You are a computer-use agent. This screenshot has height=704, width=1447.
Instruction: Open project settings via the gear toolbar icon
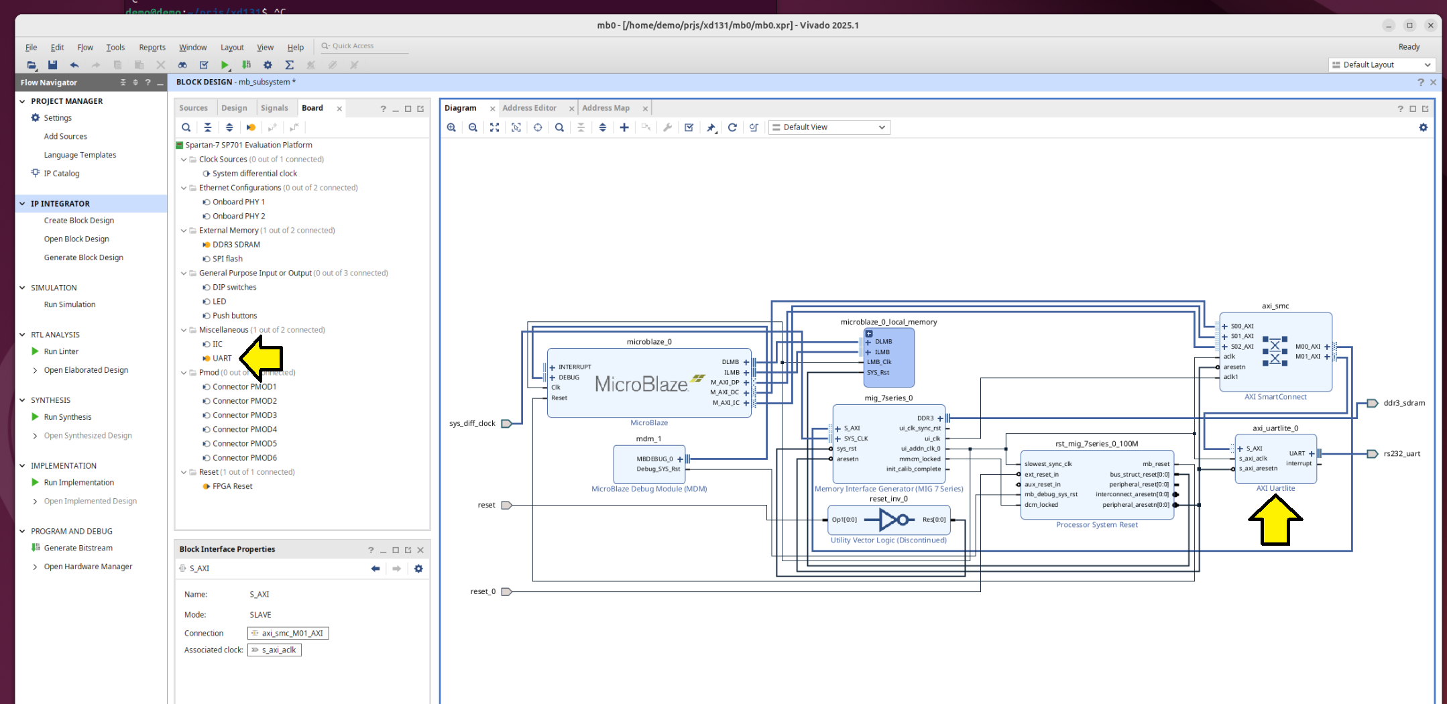[267, 65]
